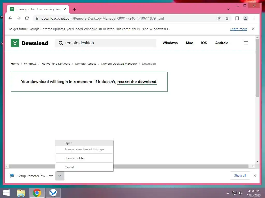Click the share page icon

(x=218, y=18)
